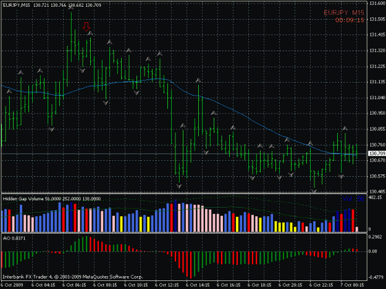Screen dimensions: 386x289
Task: Click the 130.855 price axis label
Action: click(377, 129)
